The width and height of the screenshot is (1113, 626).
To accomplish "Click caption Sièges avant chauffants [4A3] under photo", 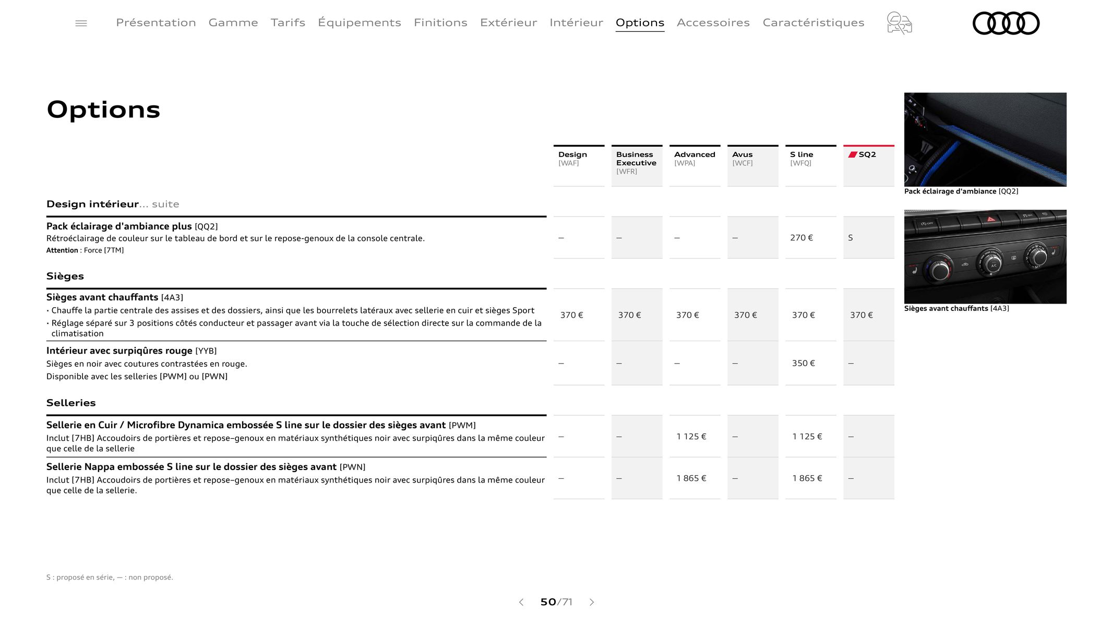I will [x=956, y=308].
